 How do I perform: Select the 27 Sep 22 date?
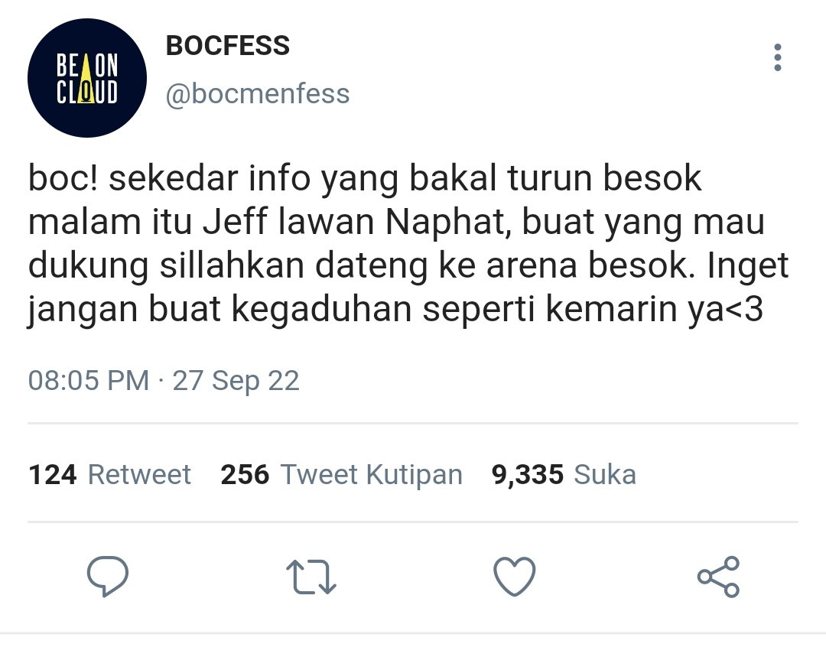[236, 381]
